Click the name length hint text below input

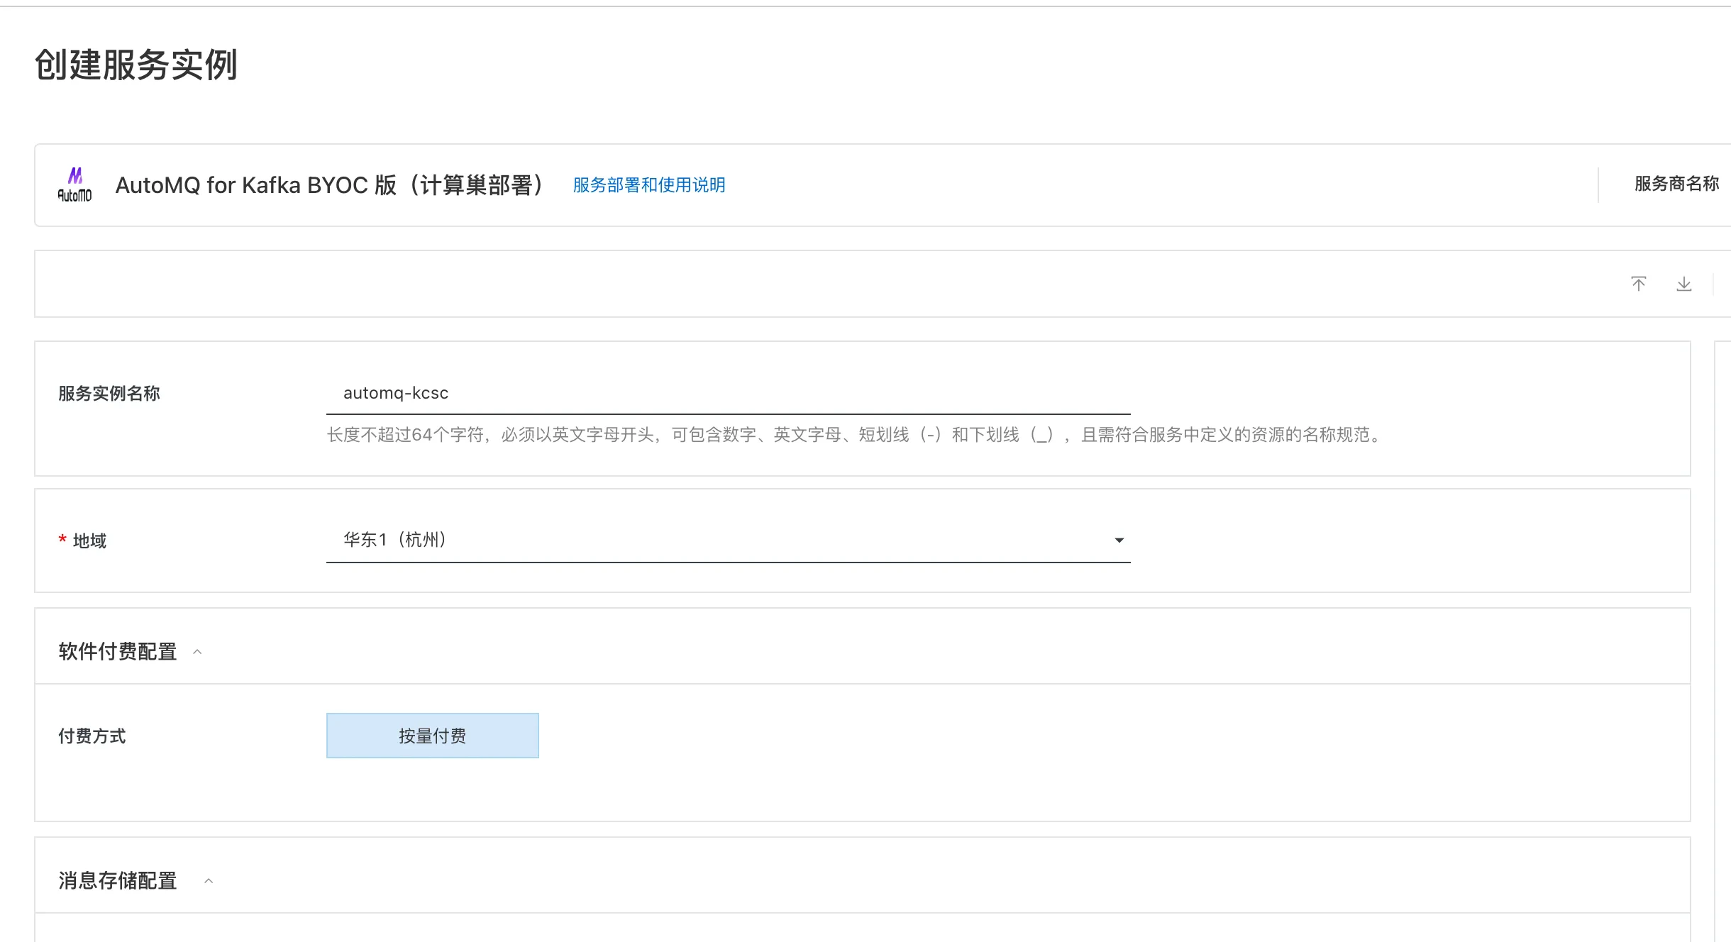coord(854,435)
